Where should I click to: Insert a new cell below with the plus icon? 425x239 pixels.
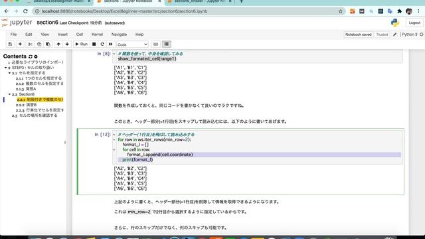point(20,44)
